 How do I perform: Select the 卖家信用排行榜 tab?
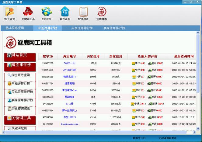(x=114, y=28)
